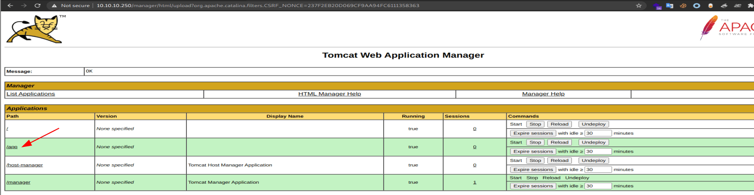This screenshot has height=195, width=754.
Task: View sessions count for root / app
Action: [x=475, y=129]
